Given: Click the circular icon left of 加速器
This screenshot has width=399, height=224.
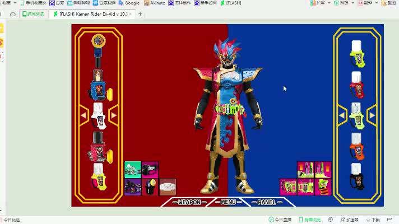Looking at the screenshot, I should pos(330,220).
